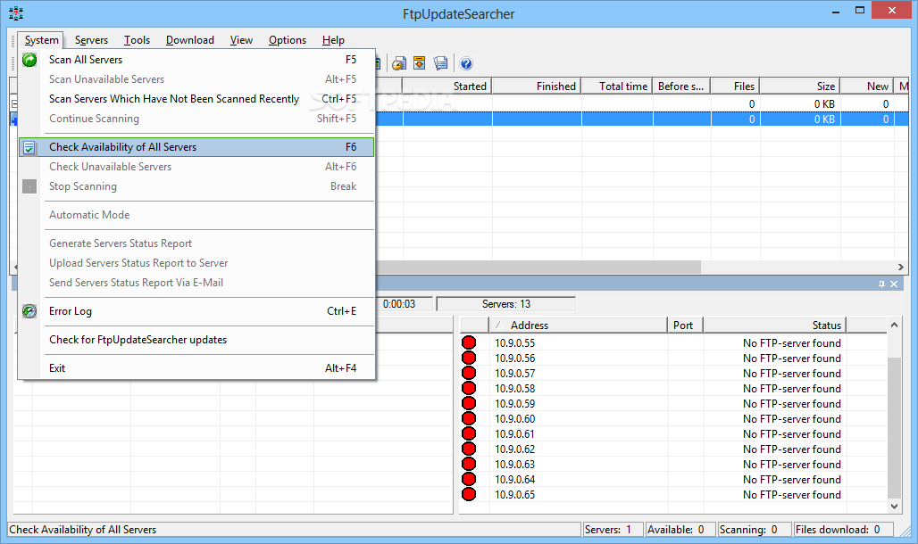Click 'Scanning: 0' in status bar
The width and height of the screenshot is (918, 544).
click(754, 530)
